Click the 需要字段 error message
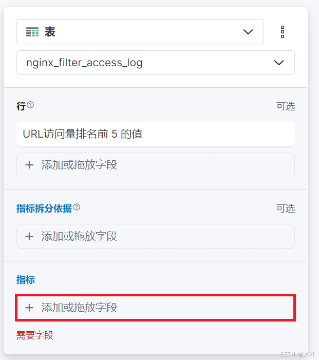The image size is (319, 360). point(35,335)
